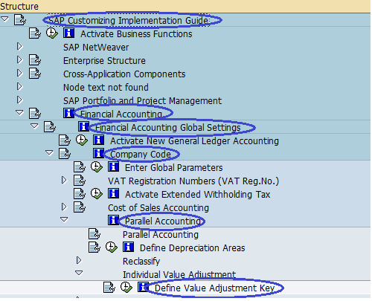Select Define Value Adjustment Key text
This screenshot has height=301, width=372.
(x=214, y=288)
